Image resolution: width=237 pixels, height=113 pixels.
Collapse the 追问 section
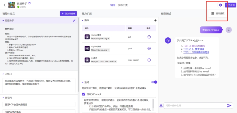pyautogui.click(x=83, y=82)
